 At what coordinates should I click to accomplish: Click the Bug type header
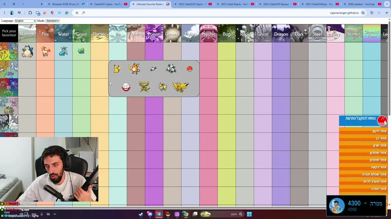(227, 33)
